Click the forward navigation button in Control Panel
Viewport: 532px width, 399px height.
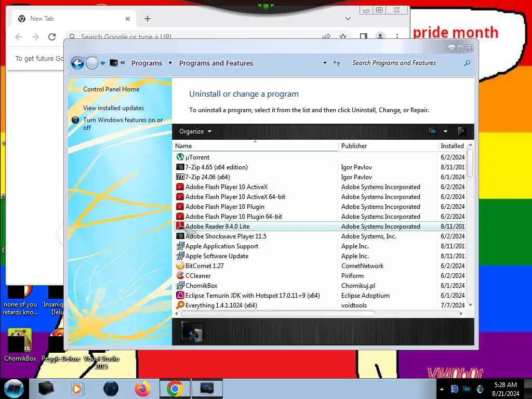[x=92, y=63]
